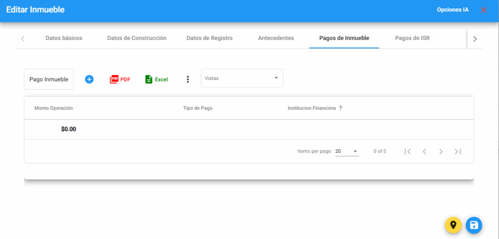The height and width of the screenshot is (239, 499).
Task: Jump to the first page of results
Action: click(x=408, y=151)
